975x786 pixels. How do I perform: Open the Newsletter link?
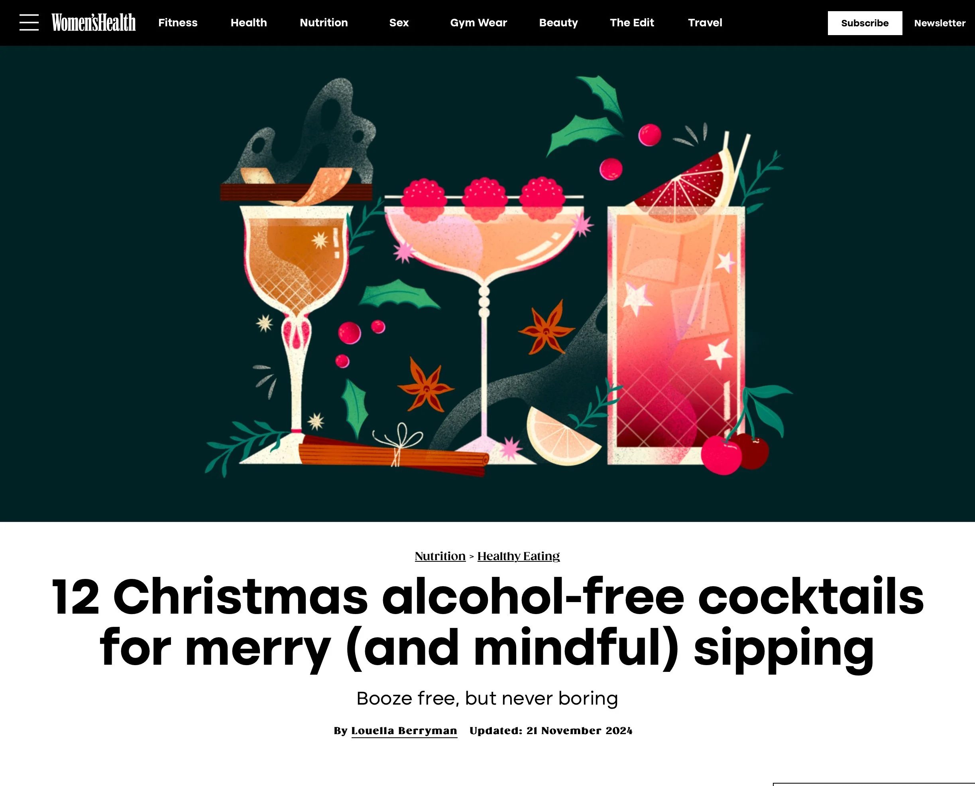tap(940, 23)
